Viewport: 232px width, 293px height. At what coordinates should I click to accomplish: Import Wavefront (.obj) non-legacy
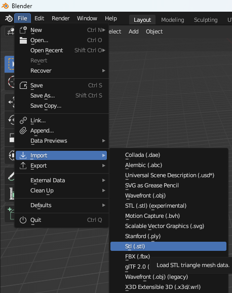tap(169, 196)
